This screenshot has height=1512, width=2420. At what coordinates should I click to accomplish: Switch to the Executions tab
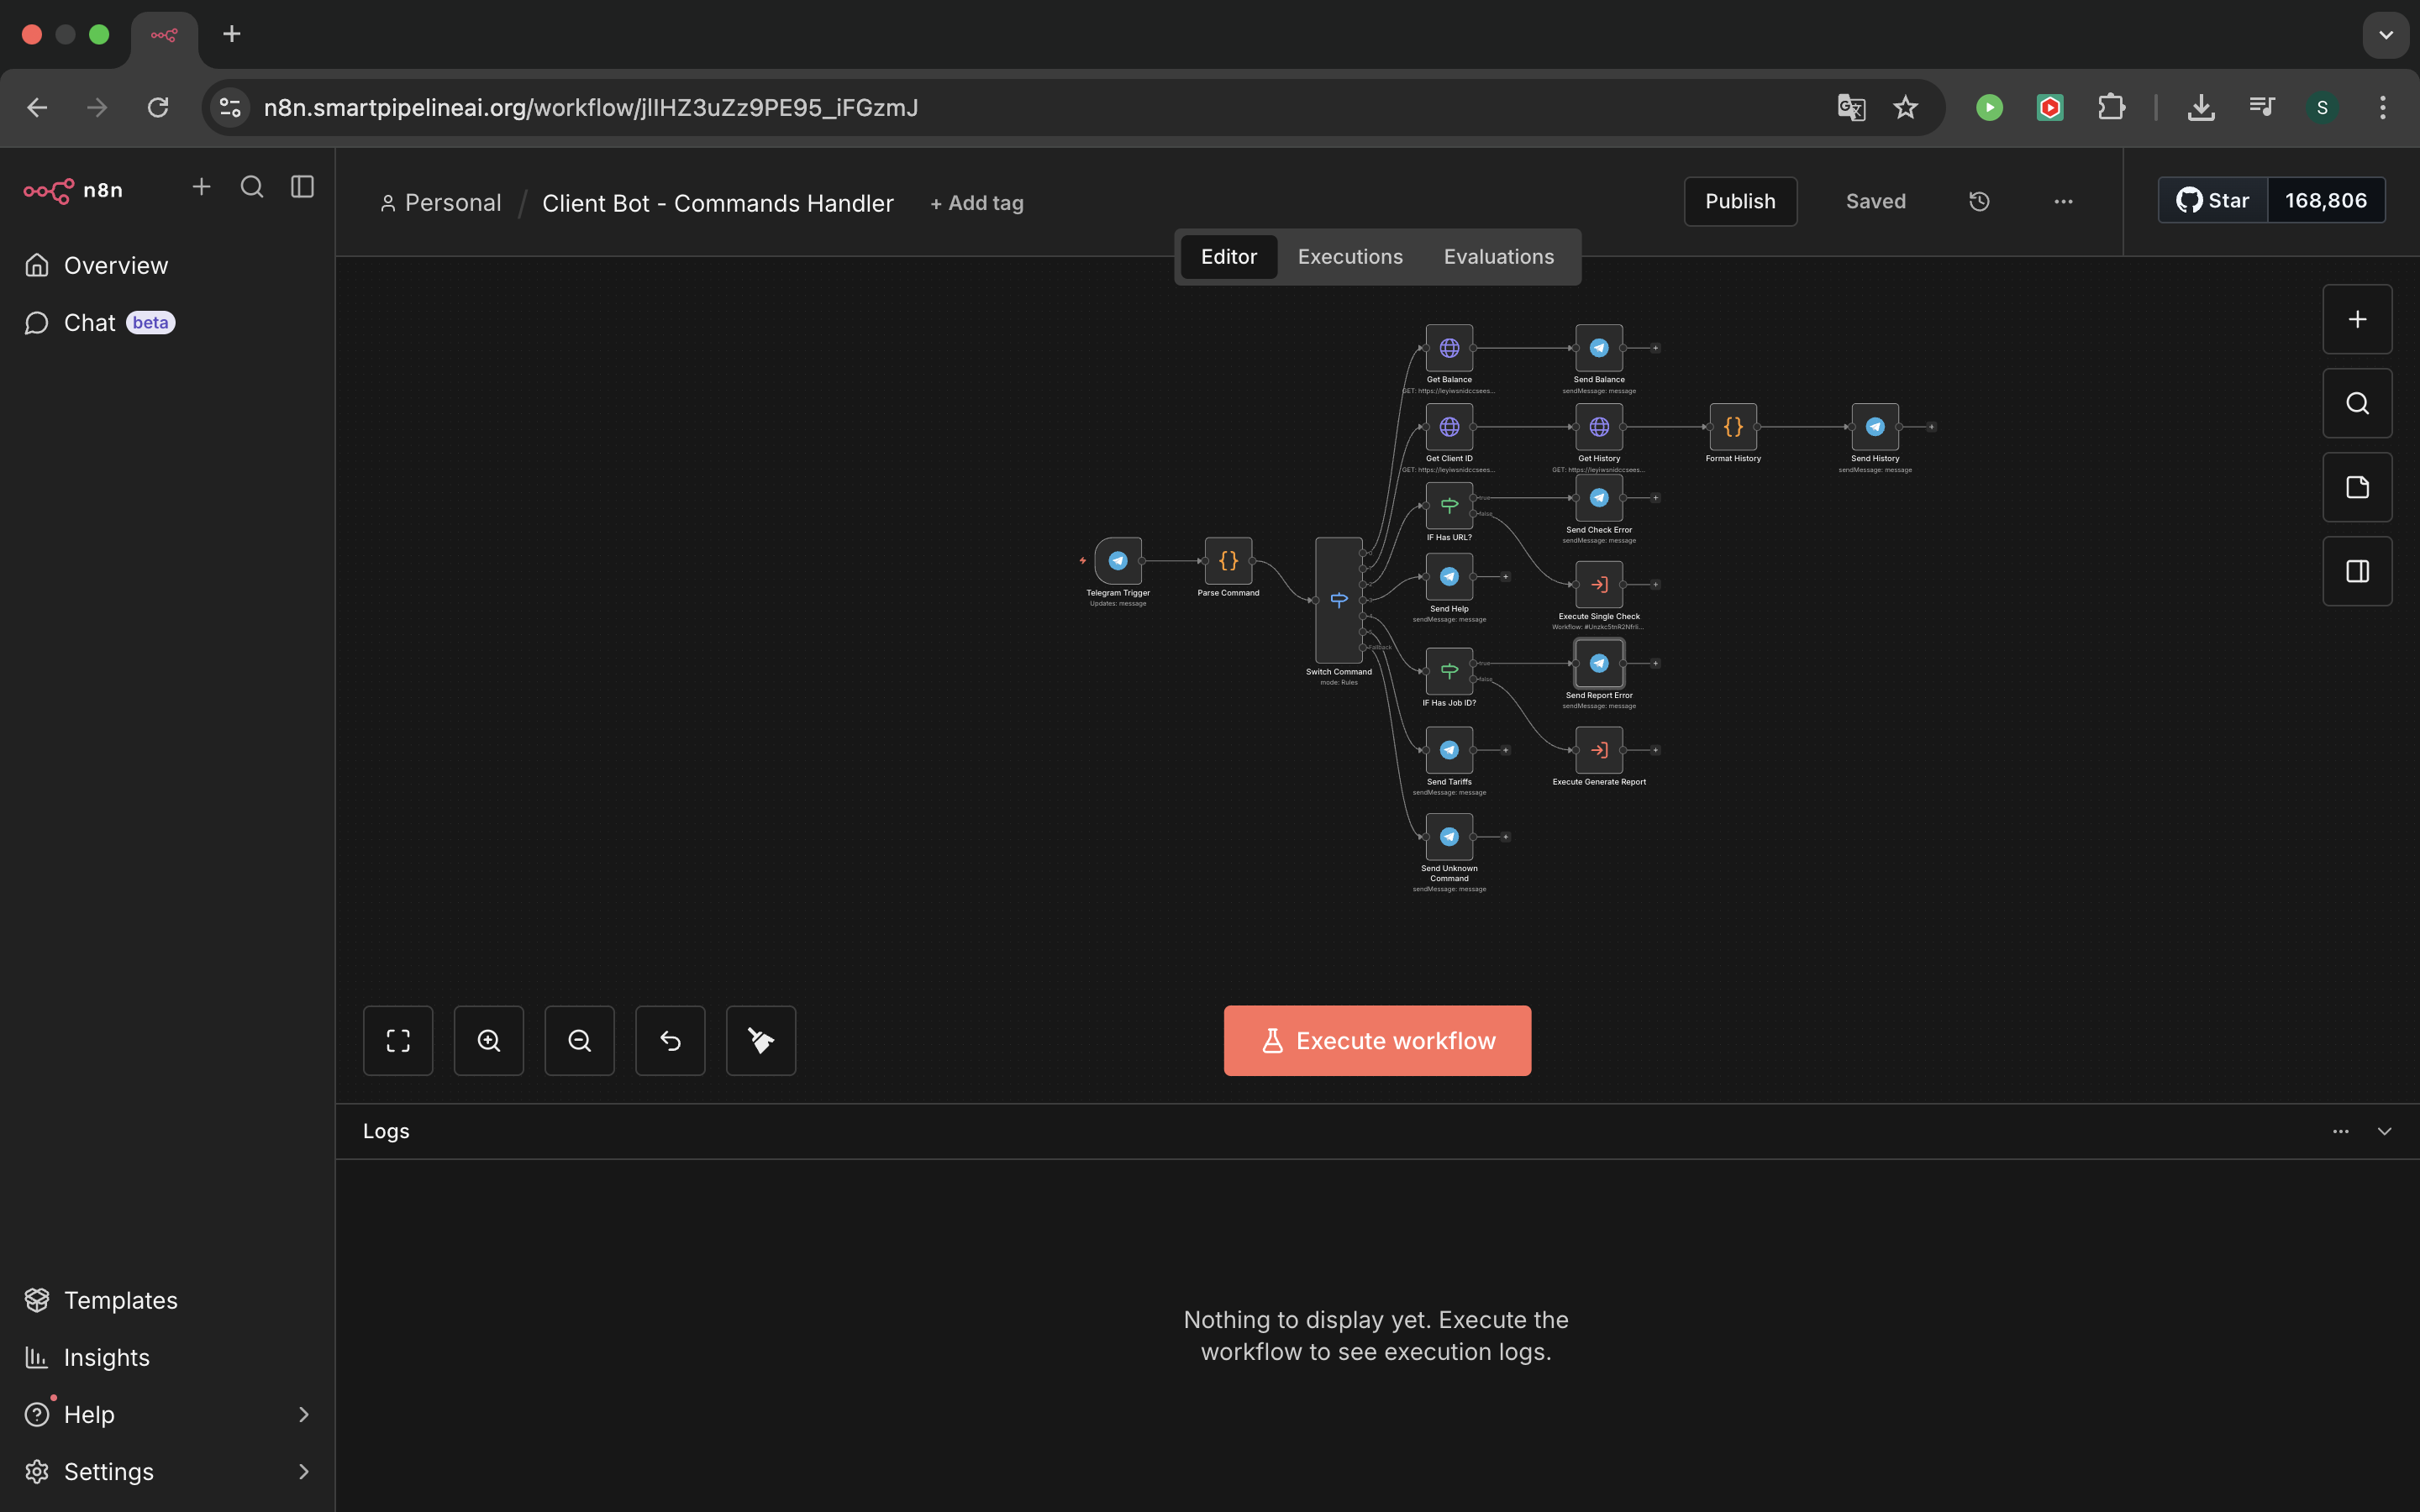(1350, 257)
